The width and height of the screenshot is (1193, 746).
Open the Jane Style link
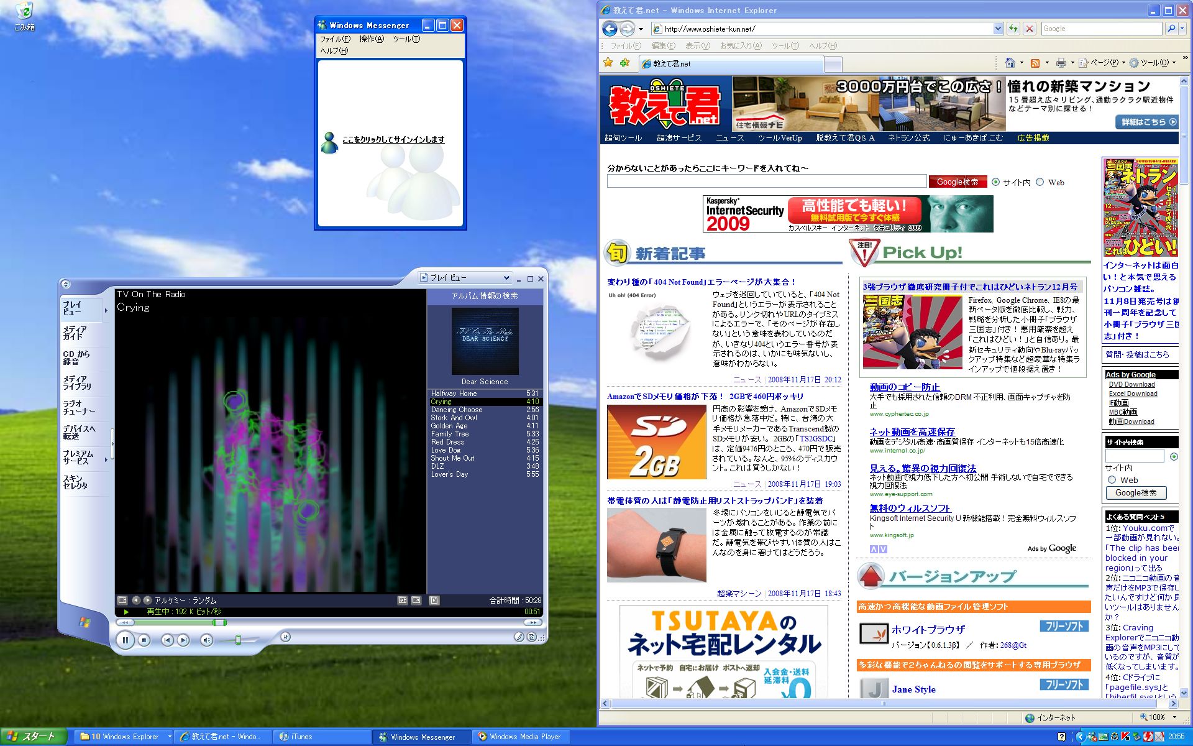point(913,689)
